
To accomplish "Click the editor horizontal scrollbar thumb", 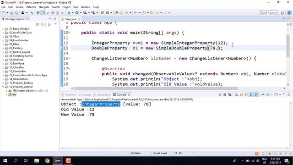I will pyautogui.click(x=156, y=88).
